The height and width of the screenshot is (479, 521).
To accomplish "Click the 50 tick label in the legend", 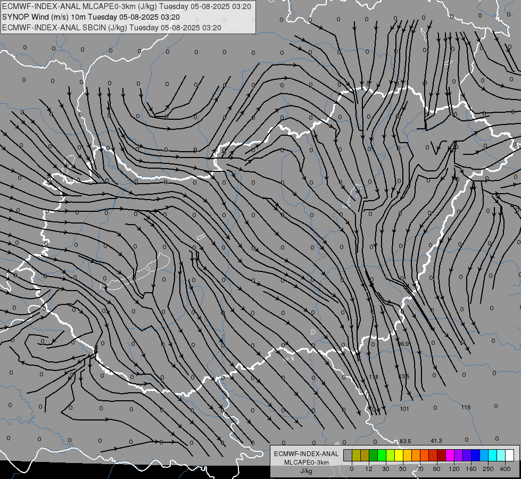I will click(x=403, y=469).
